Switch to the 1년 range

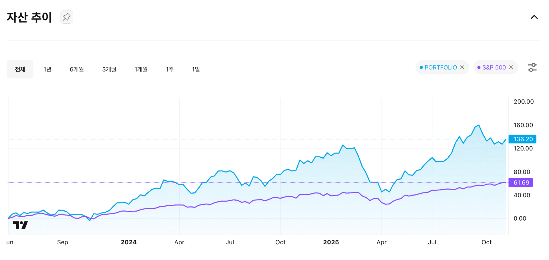(x=47, y=69)
